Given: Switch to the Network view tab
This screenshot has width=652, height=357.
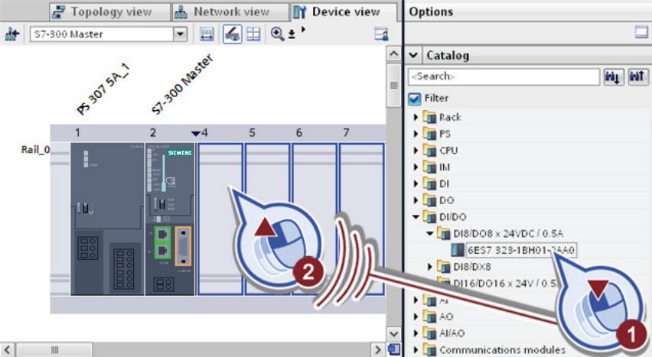Looking at the screenshot, I should pyautogui.click(x=230, y=11).
